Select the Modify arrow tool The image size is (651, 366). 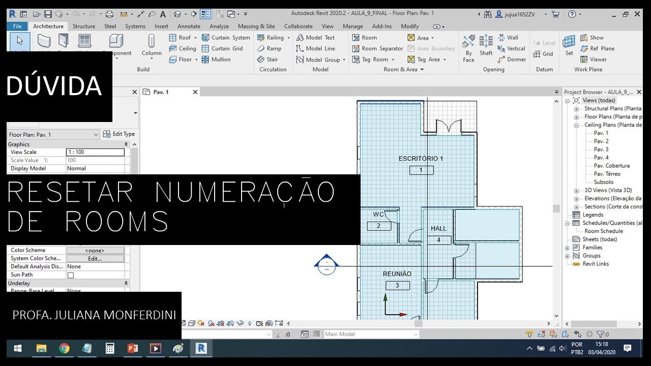coord(20,42)
